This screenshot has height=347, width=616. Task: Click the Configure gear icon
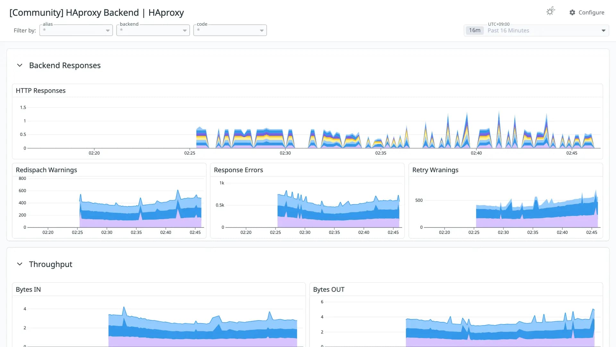coord(572,13)
